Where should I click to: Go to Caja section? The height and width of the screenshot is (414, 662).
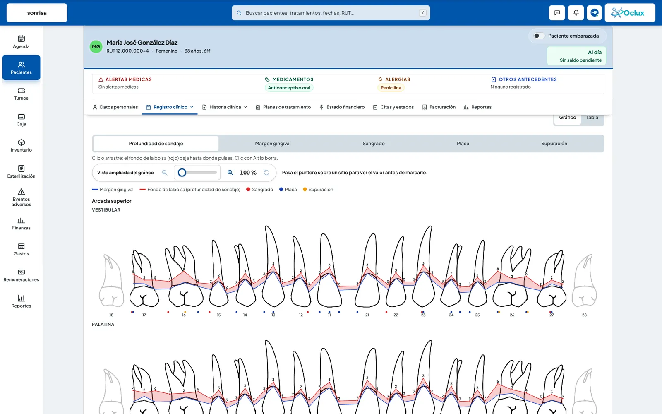click(x=21, y=120)
